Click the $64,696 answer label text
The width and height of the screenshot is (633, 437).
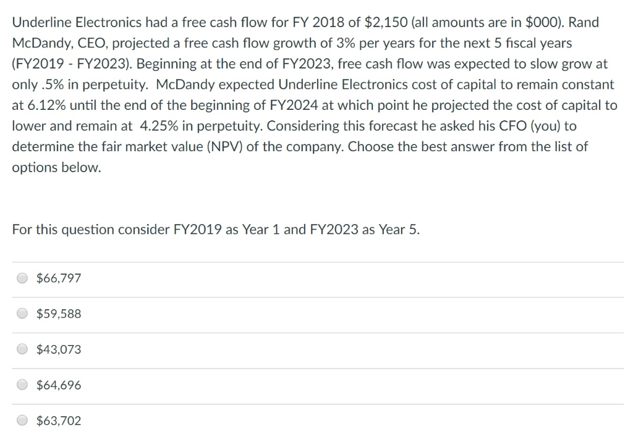(x=59, y=385)
